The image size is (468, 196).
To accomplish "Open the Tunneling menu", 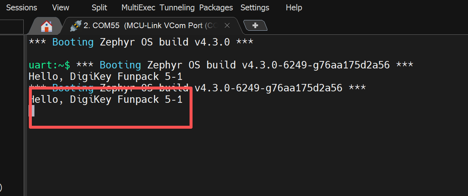I will coord(177,7).
